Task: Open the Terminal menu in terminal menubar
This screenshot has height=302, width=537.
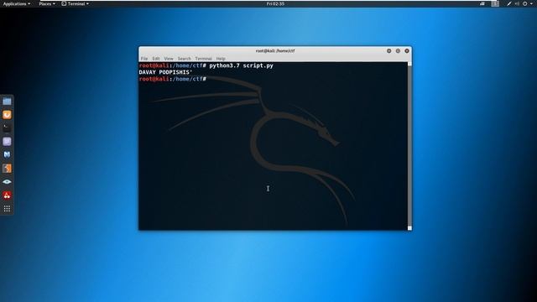Action: [x=203, y=59]
